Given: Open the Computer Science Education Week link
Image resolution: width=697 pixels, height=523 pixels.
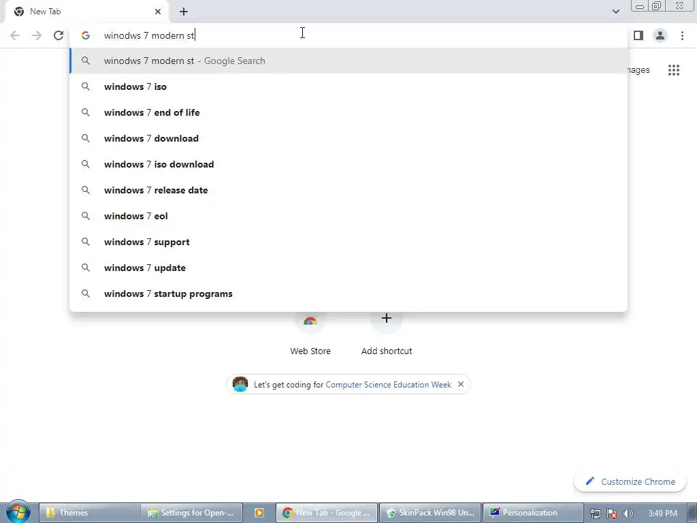Looking at the screenshot, I should click(388, 385).
